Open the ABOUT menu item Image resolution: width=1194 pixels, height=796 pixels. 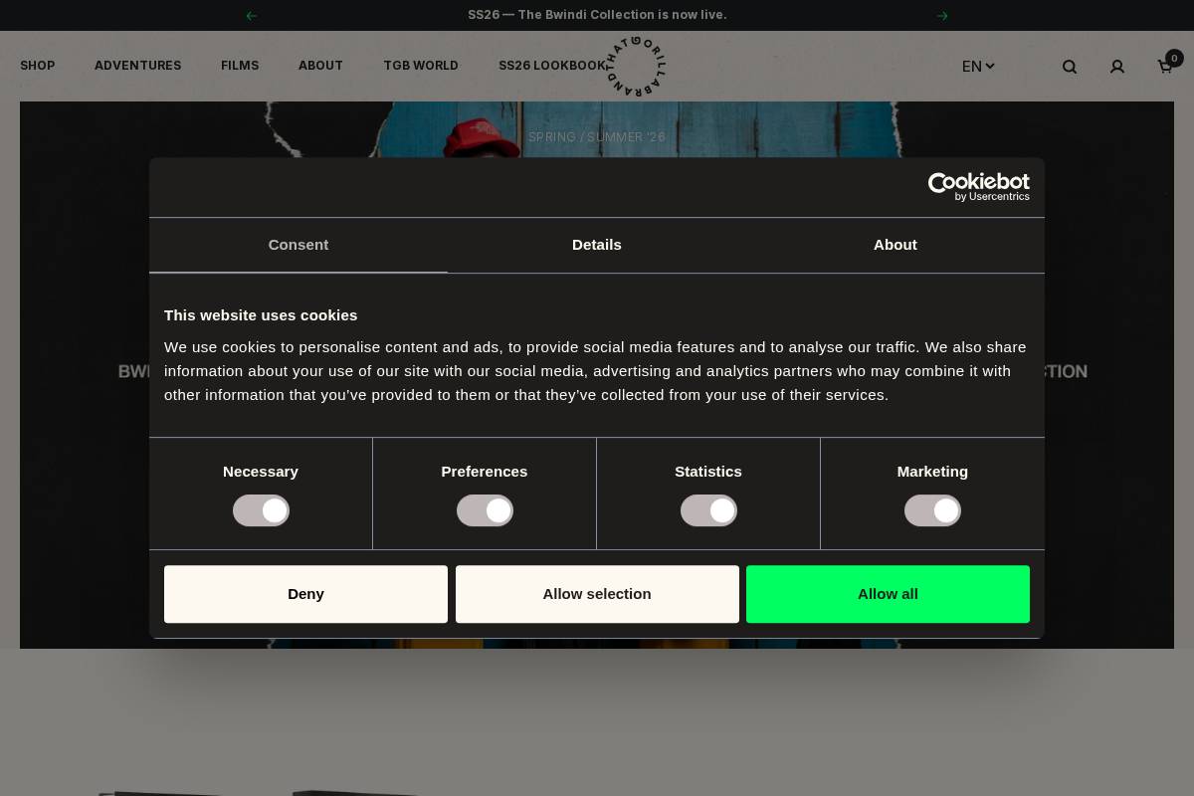[x=320, y=66]
